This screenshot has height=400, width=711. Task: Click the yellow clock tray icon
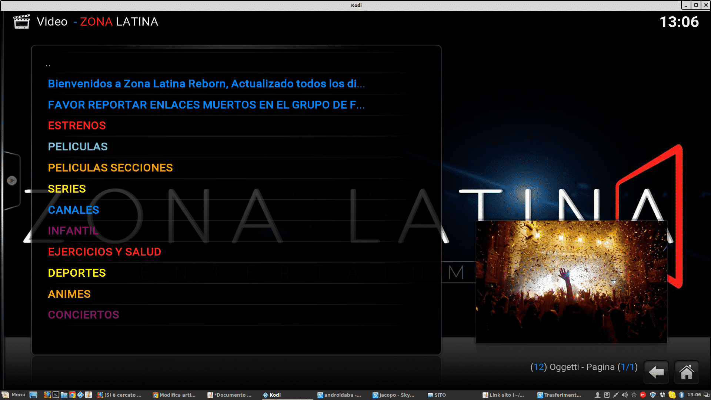tap(672, 395)
